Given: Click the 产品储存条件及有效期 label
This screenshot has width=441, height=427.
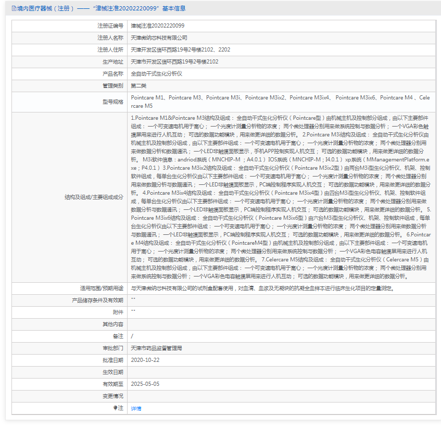Looking at the screenshot, I should pyautogui.click(x=97, y=300).
